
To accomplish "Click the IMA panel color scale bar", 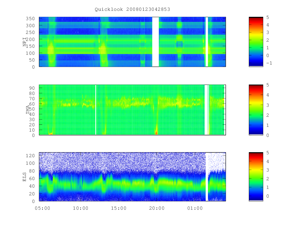I will tap(256, 110).
